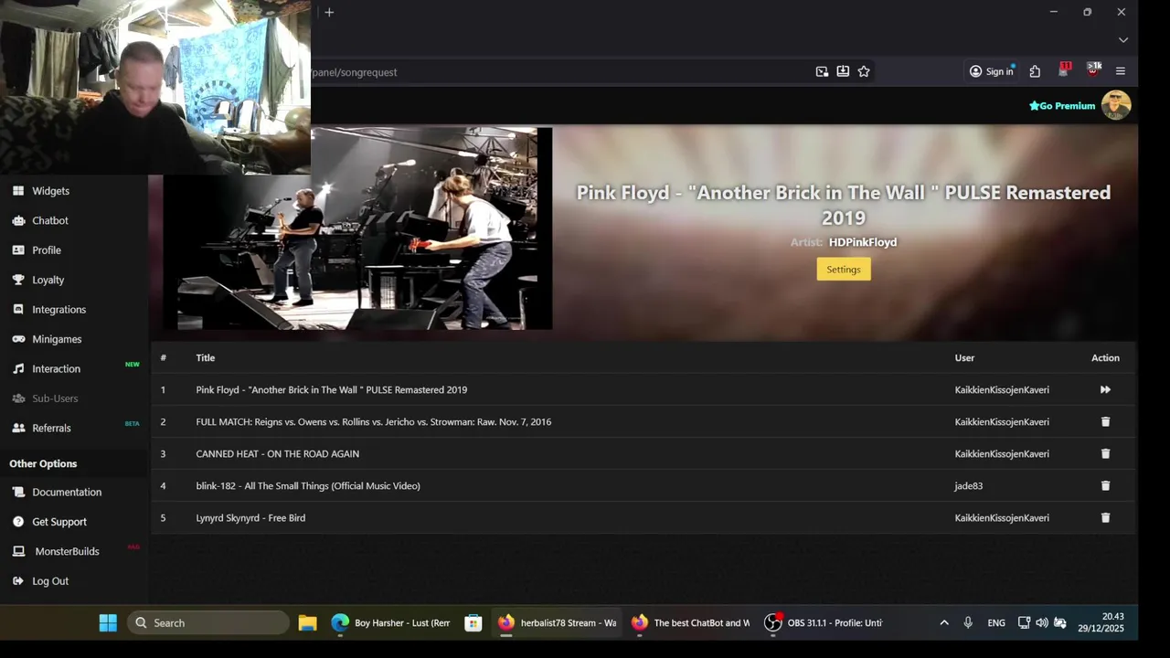
Task: Open a new browser tab
Action: point(329,12)
